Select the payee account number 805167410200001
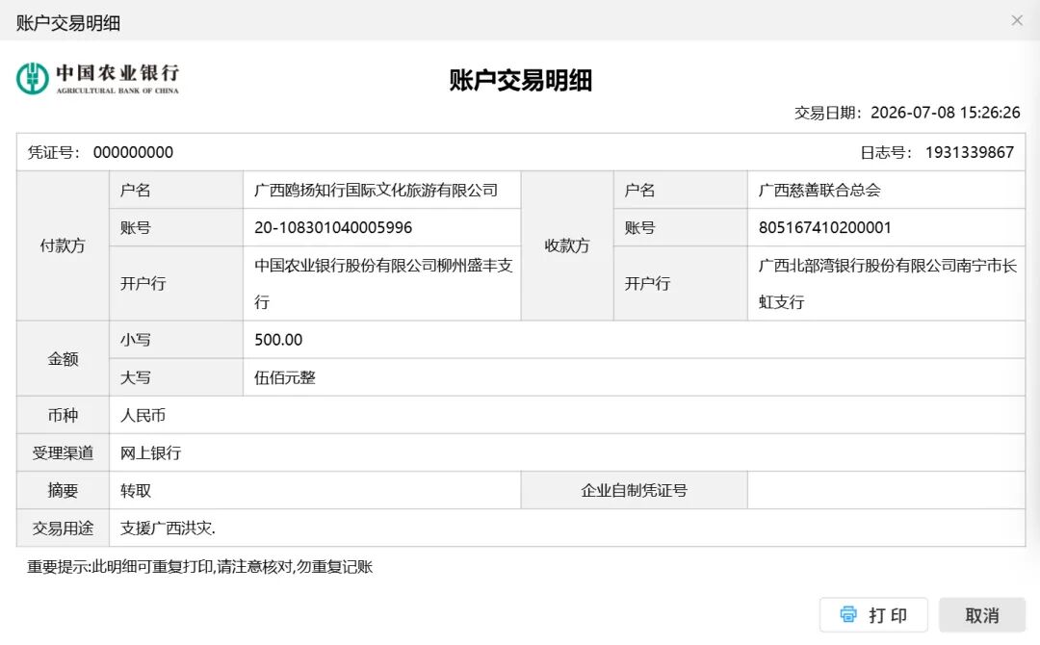Image resolution: width=1040 pixels, height=645 pixels. tap(824, 227)
